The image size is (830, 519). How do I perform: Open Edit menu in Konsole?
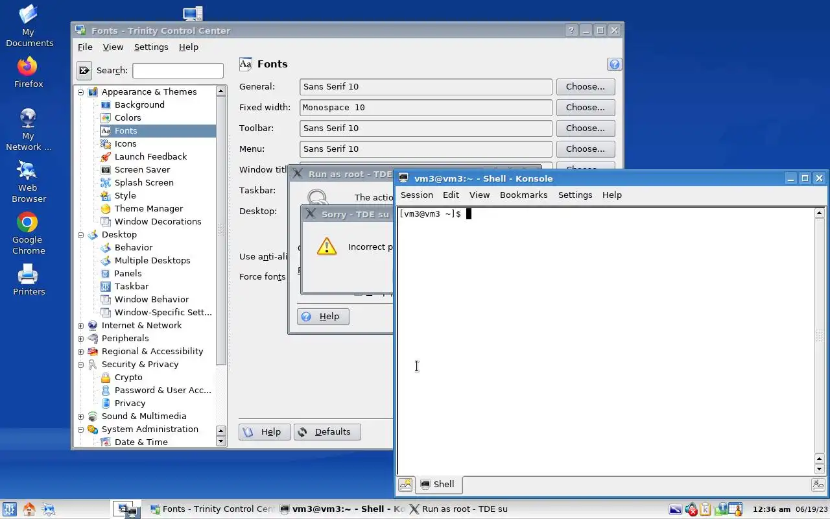click(451, 195)
